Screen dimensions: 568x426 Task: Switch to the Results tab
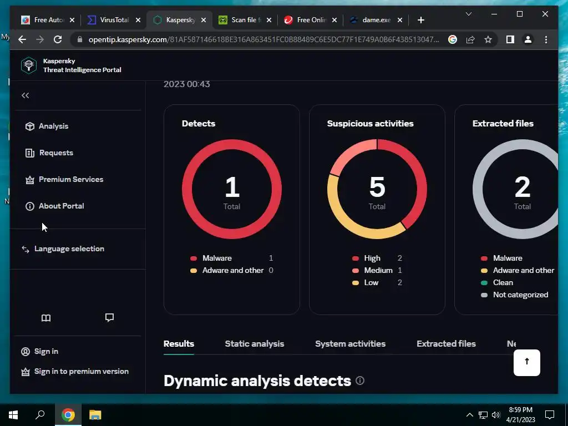[179, 344]
